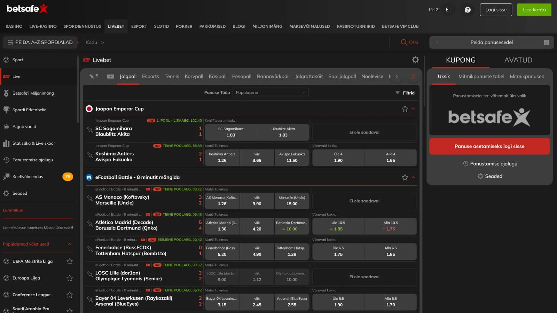Image resolution: width=557 pixels, height=313 pixels.
Task: Click Panuse asetamiseks logi sisse
Action: [x=489, y=146]
